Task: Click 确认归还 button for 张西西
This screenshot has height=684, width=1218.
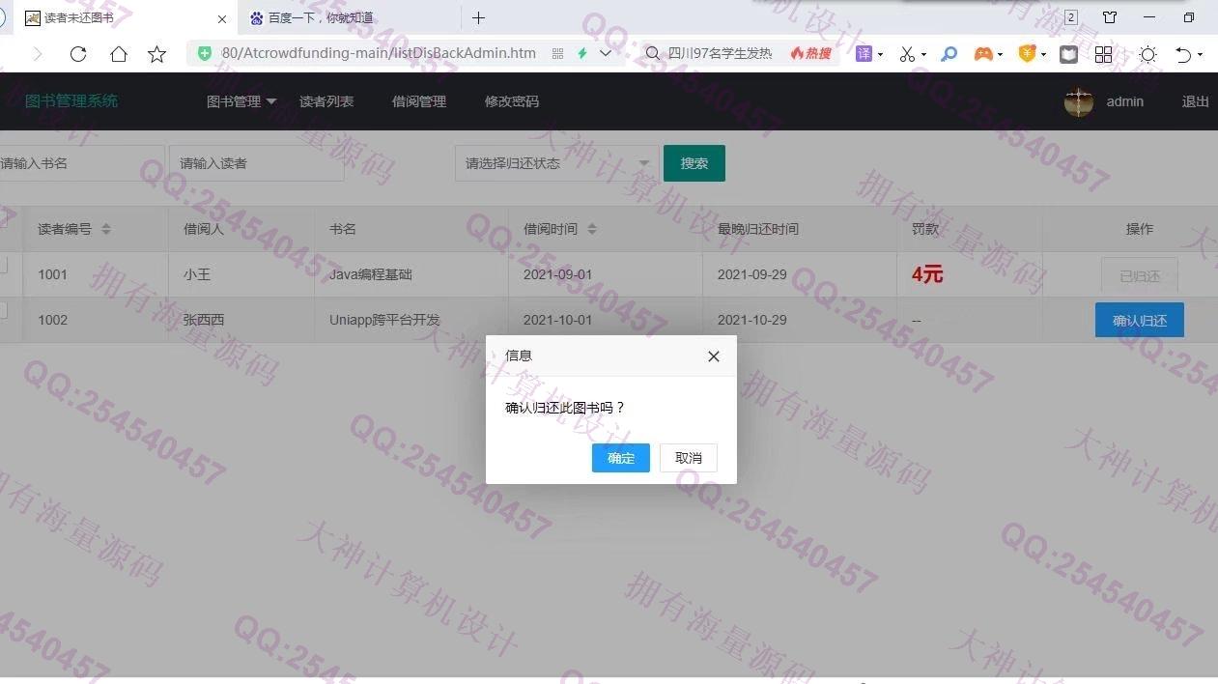Action: tap(1140, 321)
